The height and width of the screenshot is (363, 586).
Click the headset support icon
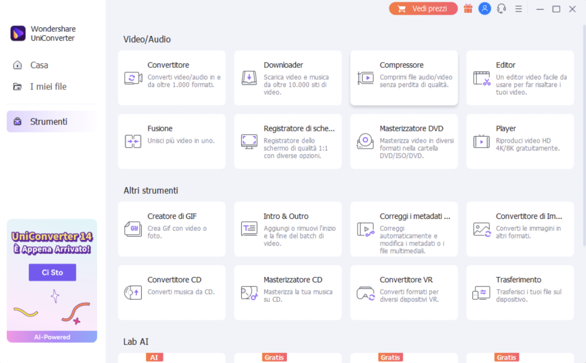point(502,9)
